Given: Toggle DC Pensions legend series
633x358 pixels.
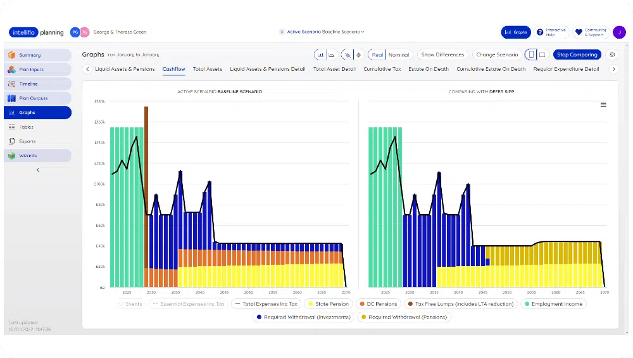Looking at the screenshot, I should (x=379, y=304).
